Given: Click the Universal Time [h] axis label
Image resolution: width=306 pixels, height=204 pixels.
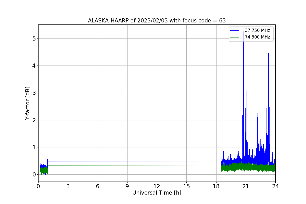Looking at the screenshot, I should (x=157, y=193).
